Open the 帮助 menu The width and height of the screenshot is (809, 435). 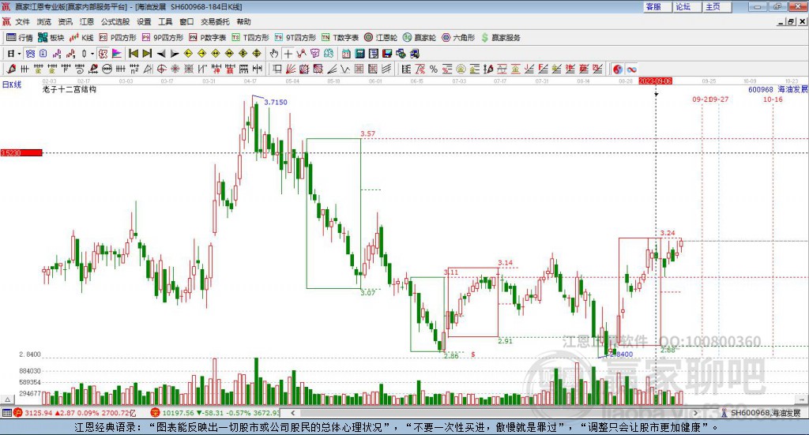pyautogui.click(x=243, y=21)
